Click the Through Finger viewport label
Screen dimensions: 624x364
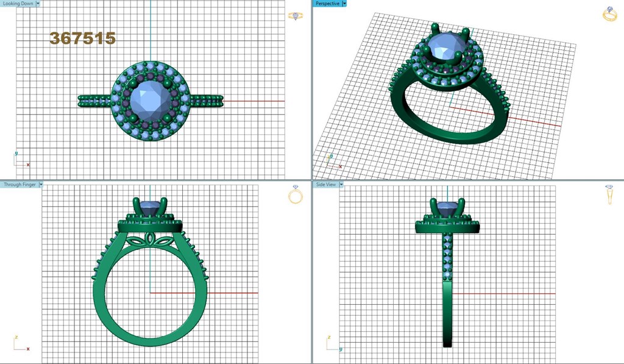[x=19, y=184]
